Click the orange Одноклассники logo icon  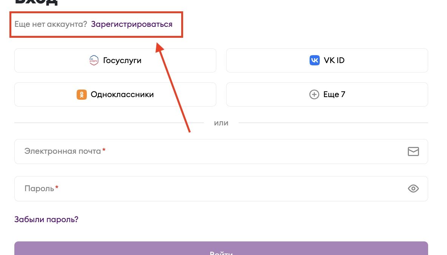(x=82, y=94)
